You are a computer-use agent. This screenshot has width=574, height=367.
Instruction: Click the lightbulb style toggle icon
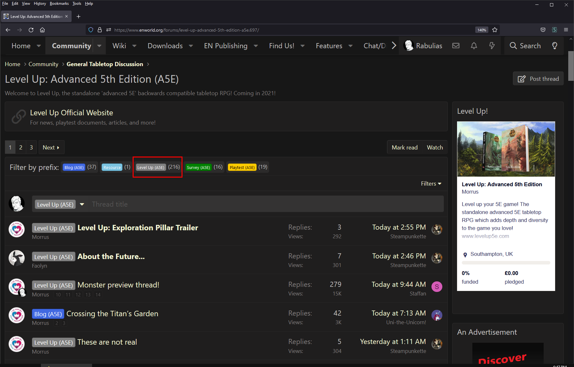(555, 46)
